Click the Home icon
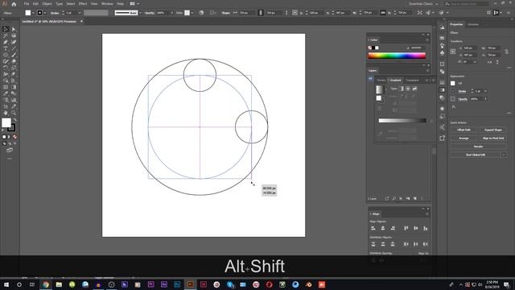Viewport: 515px width, 290px height. click(x=14, y=4)
